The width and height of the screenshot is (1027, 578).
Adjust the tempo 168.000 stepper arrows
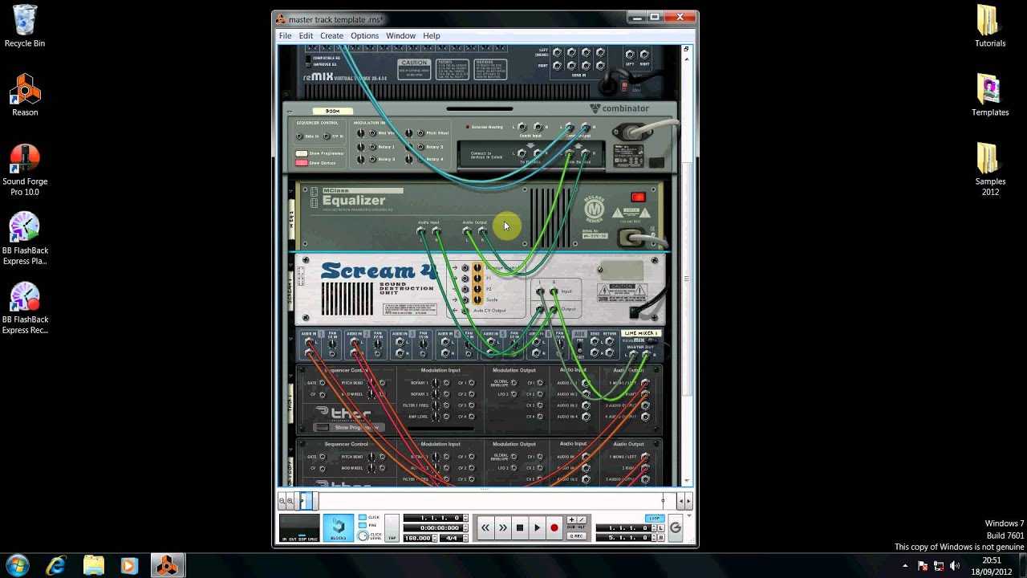[x=434, y=539]
